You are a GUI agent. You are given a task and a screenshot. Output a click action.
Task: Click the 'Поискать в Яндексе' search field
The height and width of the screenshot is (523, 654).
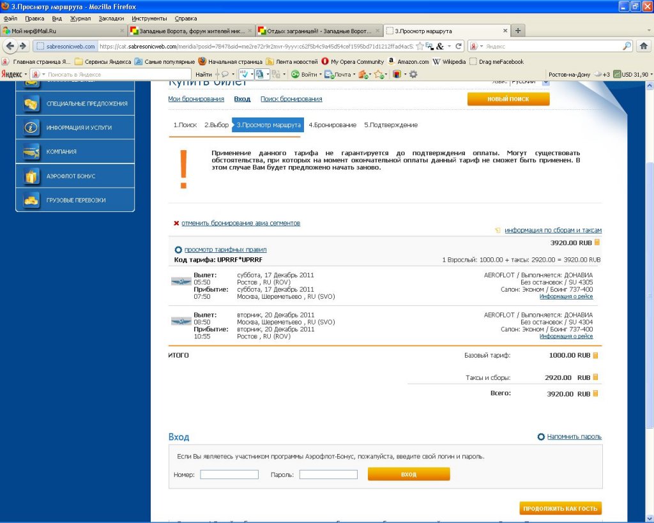116,74
